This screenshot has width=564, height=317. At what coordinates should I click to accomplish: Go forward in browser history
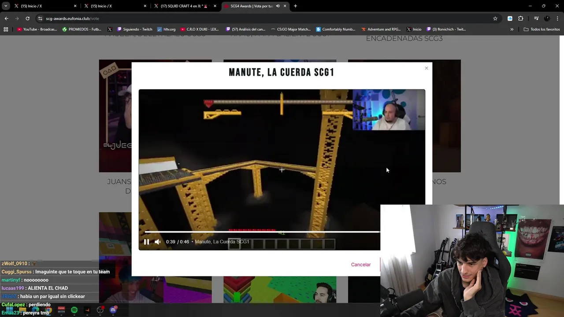17,18
